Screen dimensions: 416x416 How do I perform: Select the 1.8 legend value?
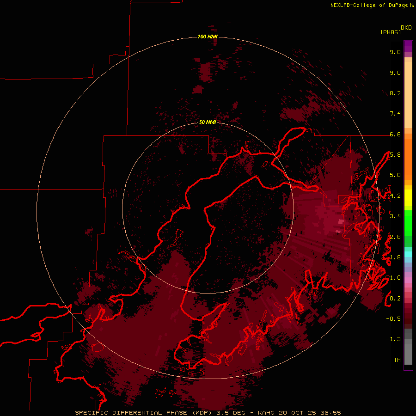[395, 257]
